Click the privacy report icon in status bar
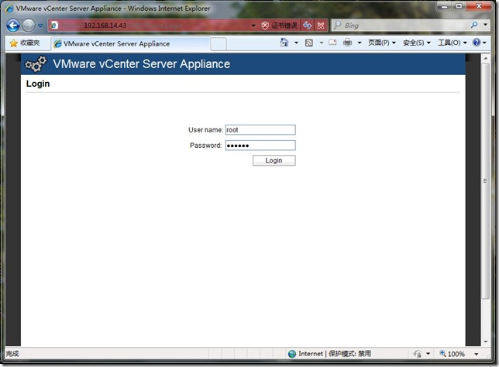Viewport: 499px width, 367px height. click(417, 354)
